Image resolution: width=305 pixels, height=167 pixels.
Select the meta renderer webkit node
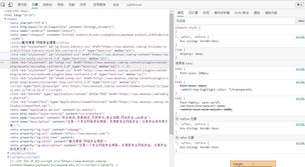click(x=43, y=31)
